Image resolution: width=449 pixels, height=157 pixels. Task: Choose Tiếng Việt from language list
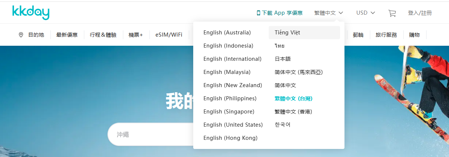287,33
